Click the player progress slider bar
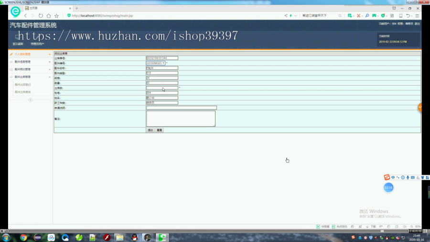This screenshot has height=242, width=430. click(208, 231)
